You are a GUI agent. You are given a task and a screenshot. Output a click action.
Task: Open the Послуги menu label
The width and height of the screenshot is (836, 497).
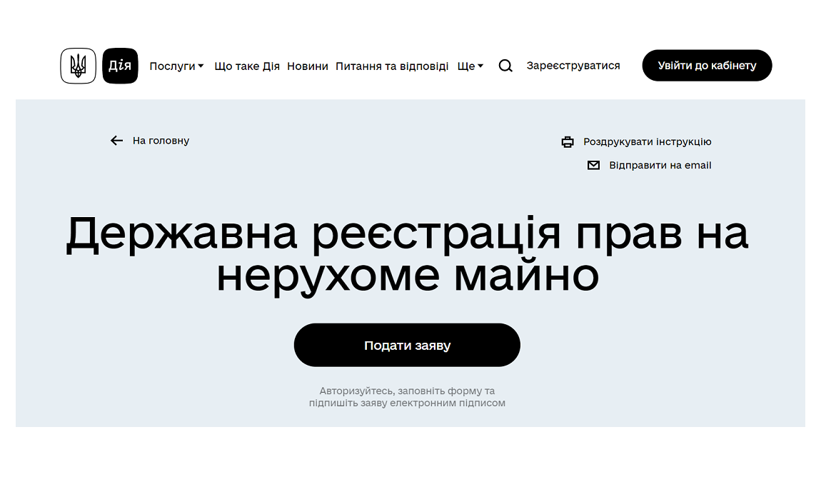[x=172, y=66]
